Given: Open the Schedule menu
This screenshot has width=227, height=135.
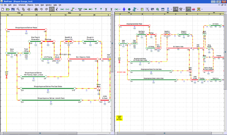Looking at the screenshot, I should 22,5.
